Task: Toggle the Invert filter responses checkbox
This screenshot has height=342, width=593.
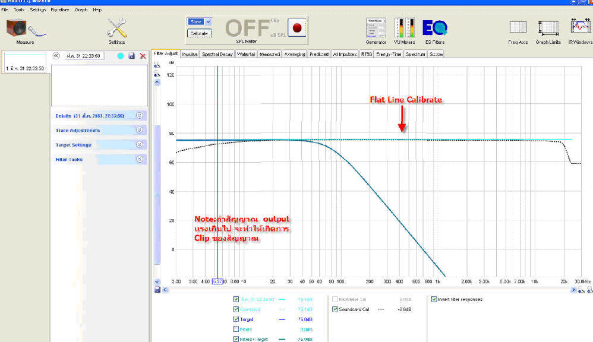Action: [434, 299]
